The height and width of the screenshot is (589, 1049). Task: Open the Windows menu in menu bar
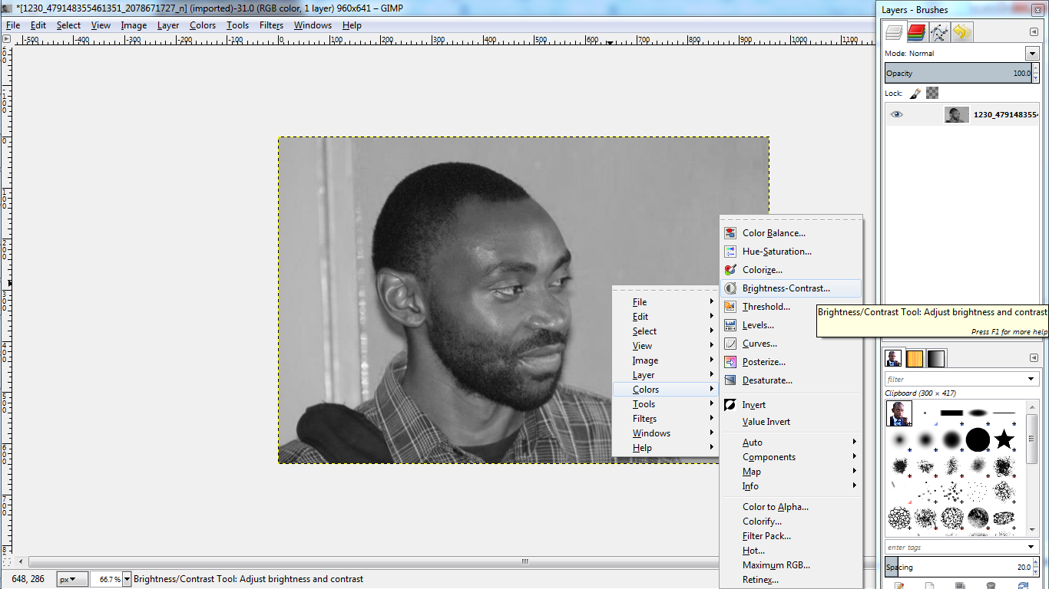(x=313, y=25)
